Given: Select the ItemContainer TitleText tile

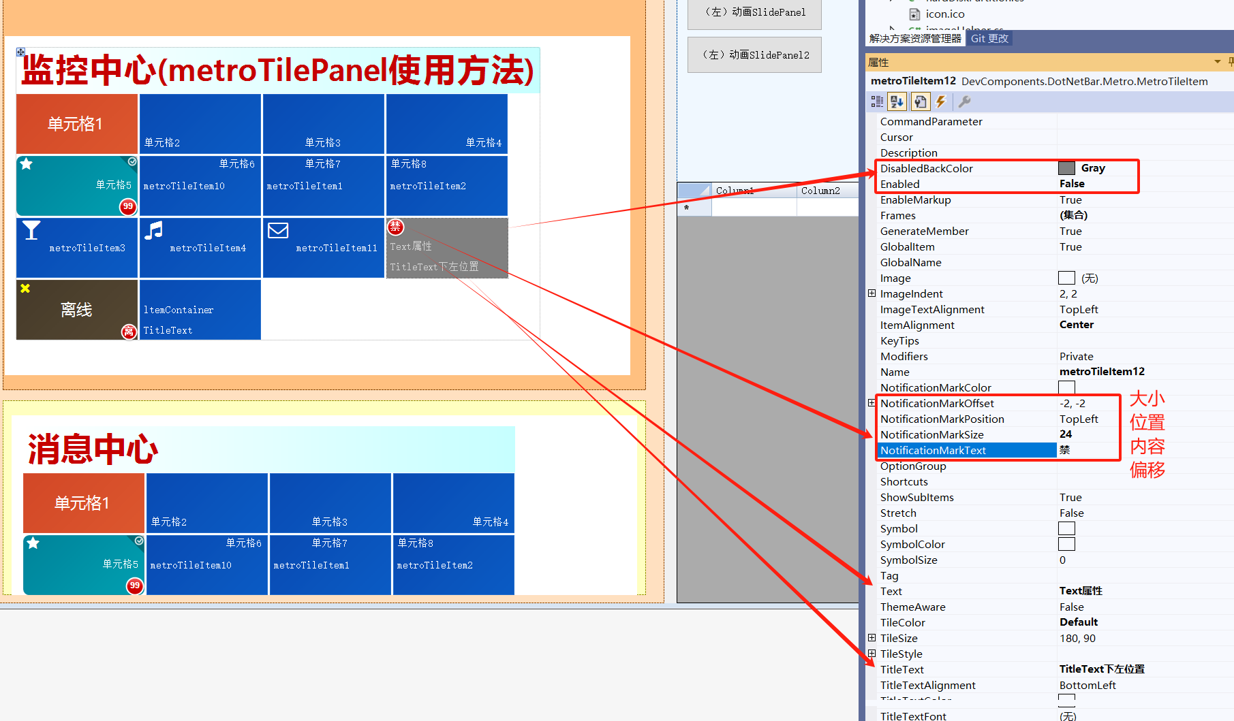Looking at the screenshot, I should (x=200, y=310).
